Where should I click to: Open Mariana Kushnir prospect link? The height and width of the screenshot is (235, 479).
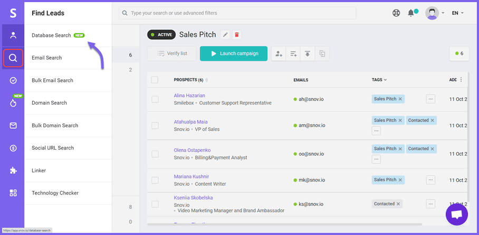pos(191,177)
